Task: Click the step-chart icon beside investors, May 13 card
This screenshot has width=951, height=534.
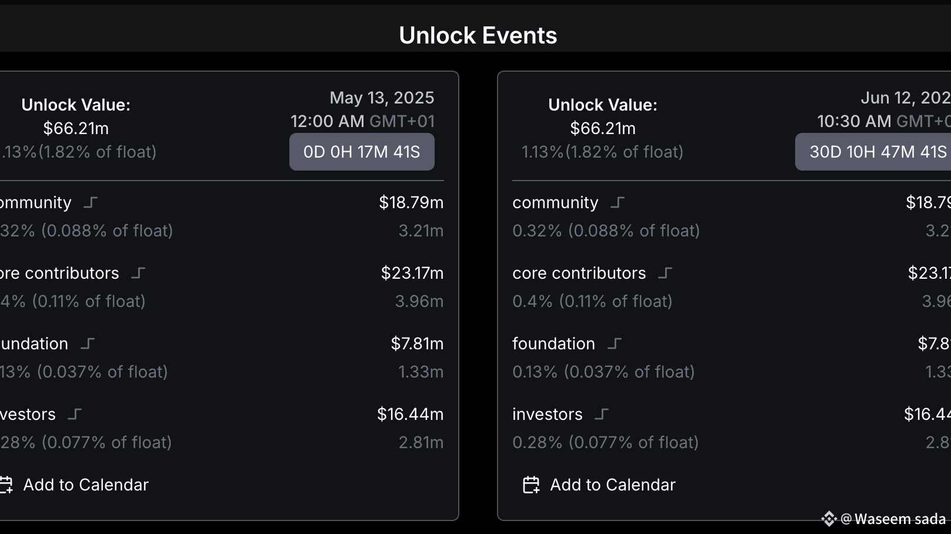Action: [x=75, y=415]
